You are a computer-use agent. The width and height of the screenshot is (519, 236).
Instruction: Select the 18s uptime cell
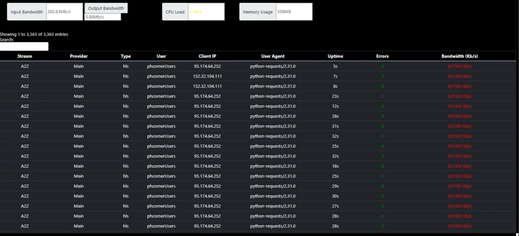(335, 166)
